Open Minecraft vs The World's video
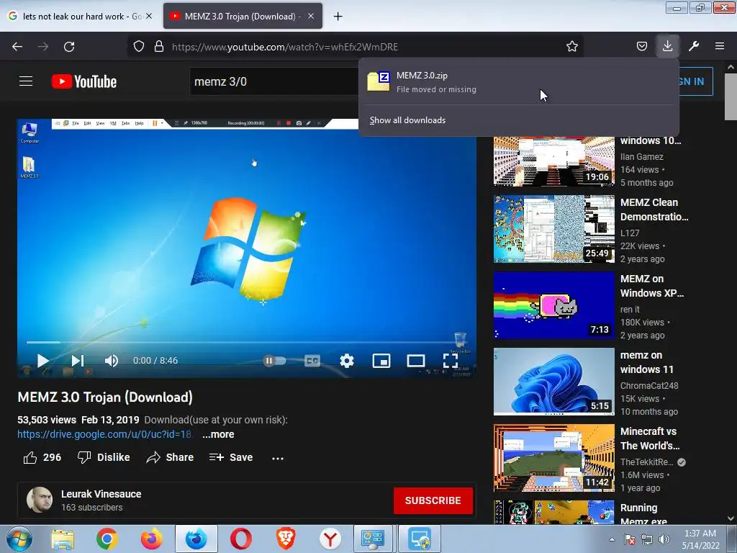This screenshot has width=737, height=553. (553, 458)
